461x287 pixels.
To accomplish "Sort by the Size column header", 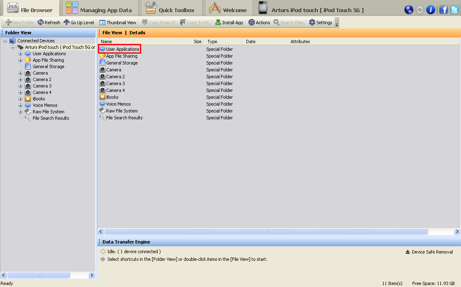I will coord(190,42).
